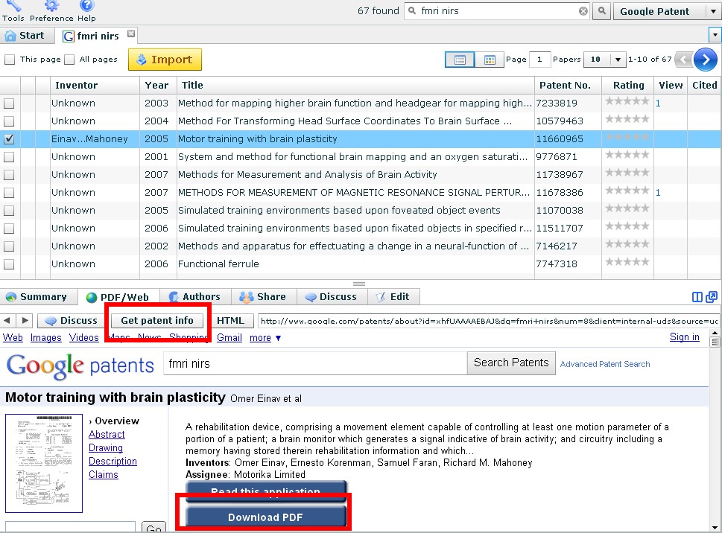This screenshot has height=533, width=722.
Task: Open the Description link
Action: [113, 462]
